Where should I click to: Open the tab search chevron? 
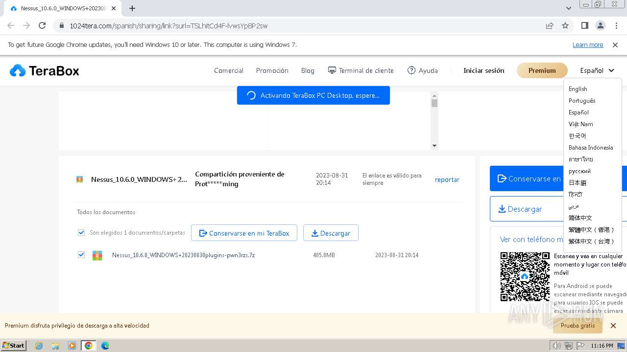coord(569,8)
